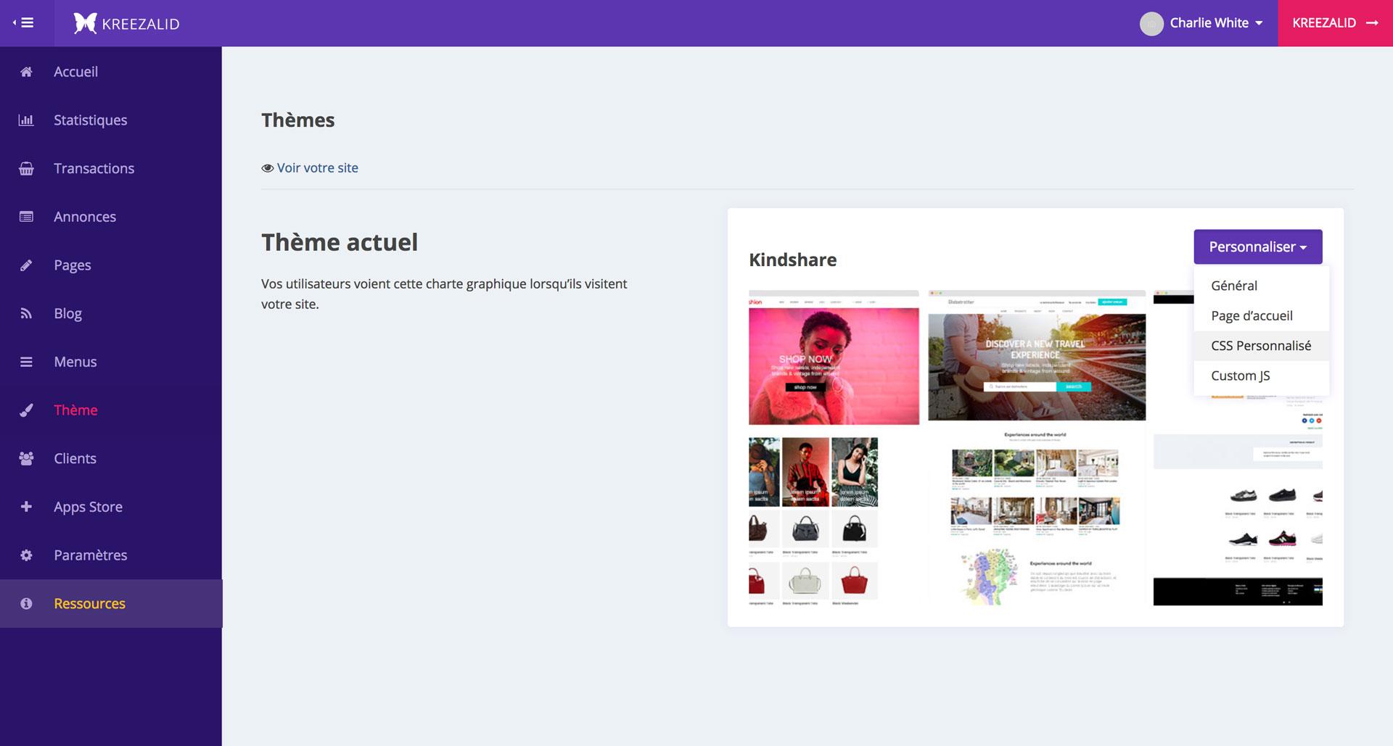Image resolution: width=1393 pixels, height=746 pixels.
Task: Collapse the Personnaliser dropdown button
Action: pyautogui.click(x=1257, y=247)
